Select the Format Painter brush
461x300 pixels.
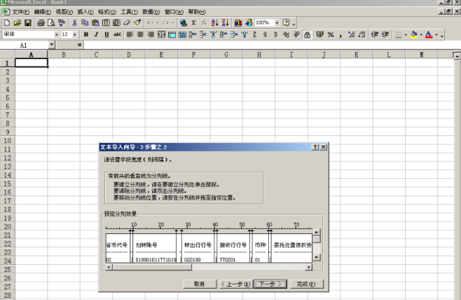[137, 22]
